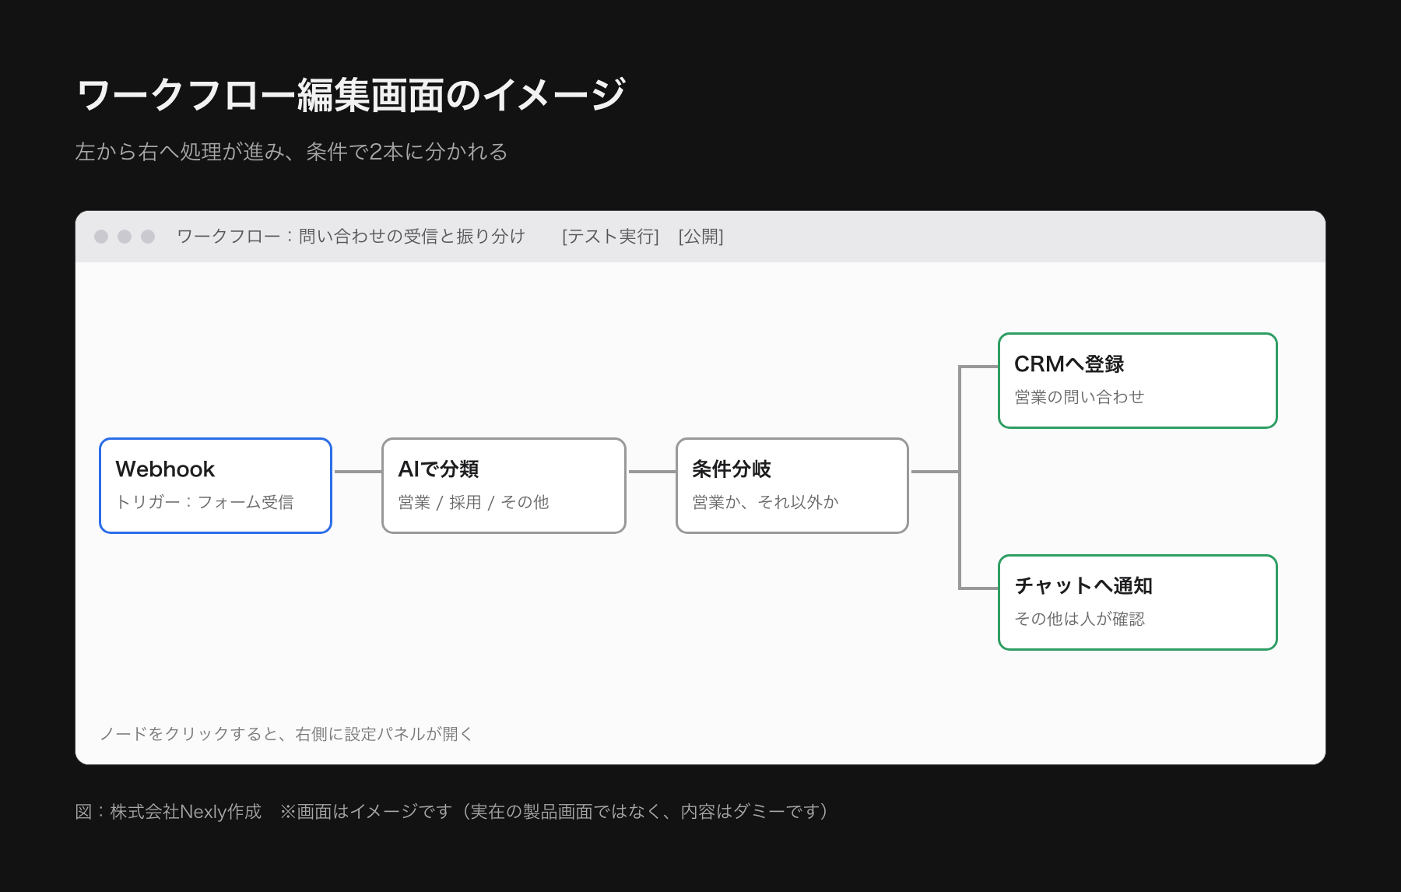Click the [テスト実行] button
1401x892 pixels.
pyautogui.click(x=610, y=237)
